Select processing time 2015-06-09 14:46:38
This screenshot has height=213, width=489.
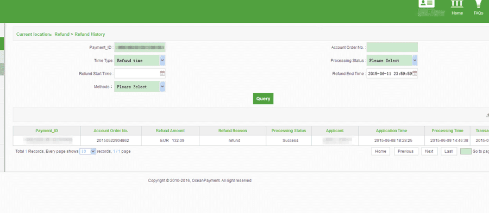[448, 140]
